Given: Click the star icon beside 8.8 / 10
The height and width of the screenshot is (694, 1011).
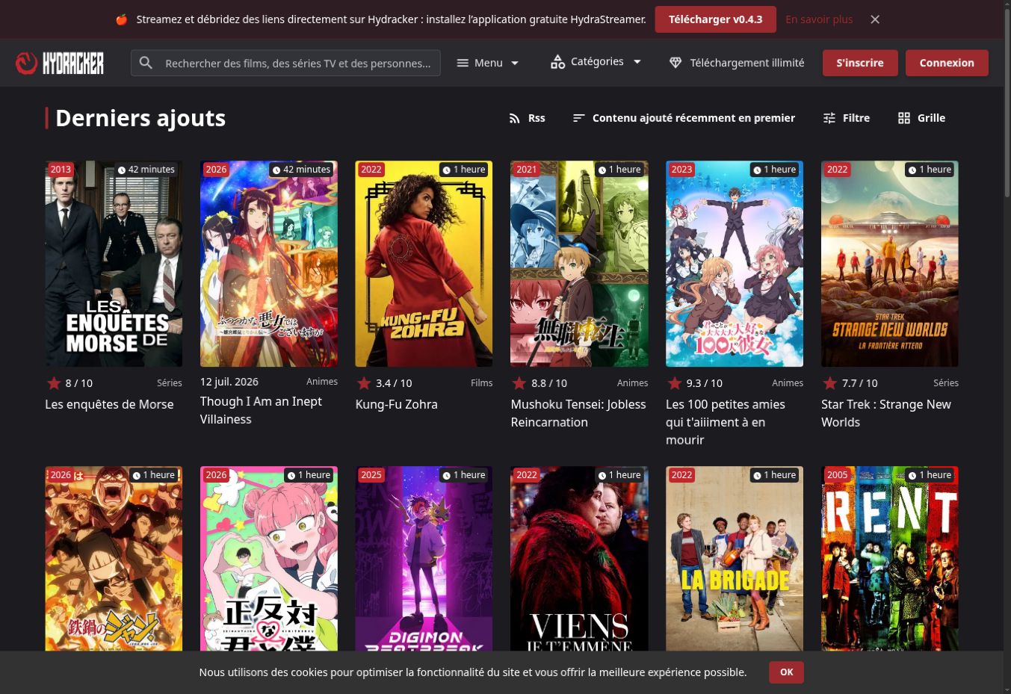Looking at the screenshot, I should 519,383.
